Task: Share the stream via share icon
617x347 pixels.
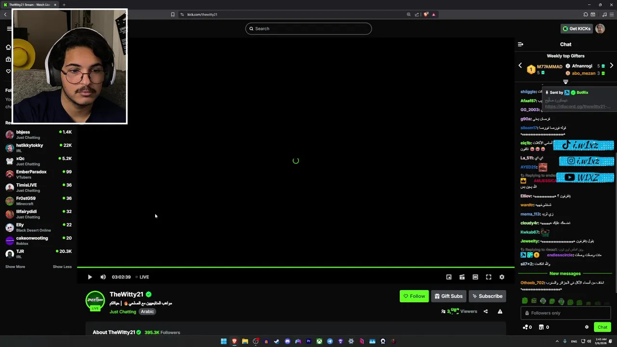Action: click(x=485, y=311)
